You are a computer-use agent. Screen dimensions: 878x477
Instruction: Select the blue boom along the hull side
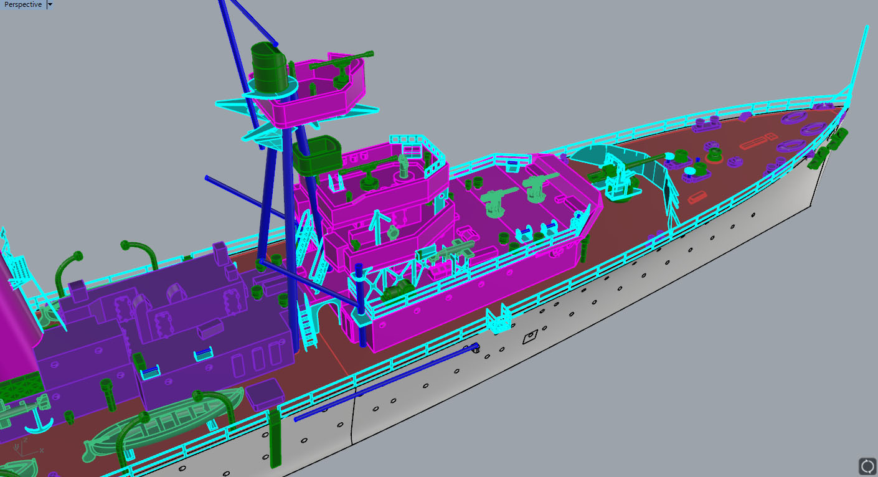click(386, 381)
